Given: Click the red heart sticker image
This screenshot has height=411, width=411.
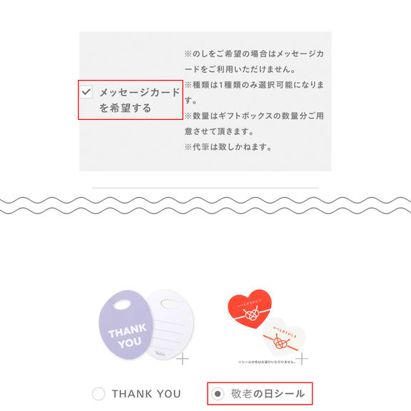Looking at the screenshot, I should [x=250, y=309].
